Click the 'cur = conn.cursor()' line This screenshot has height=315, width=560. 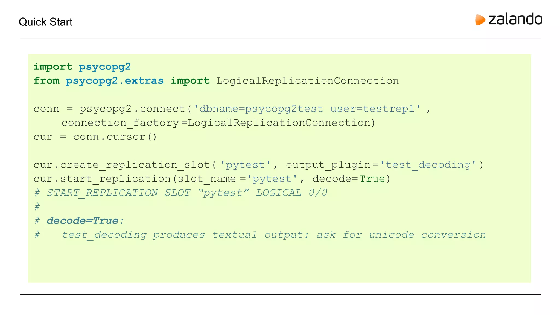[95, 137]
